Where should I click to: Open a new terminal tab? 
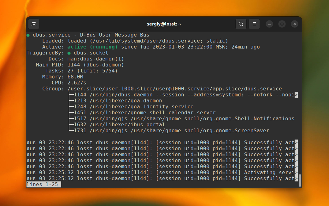tap(34, 24)
